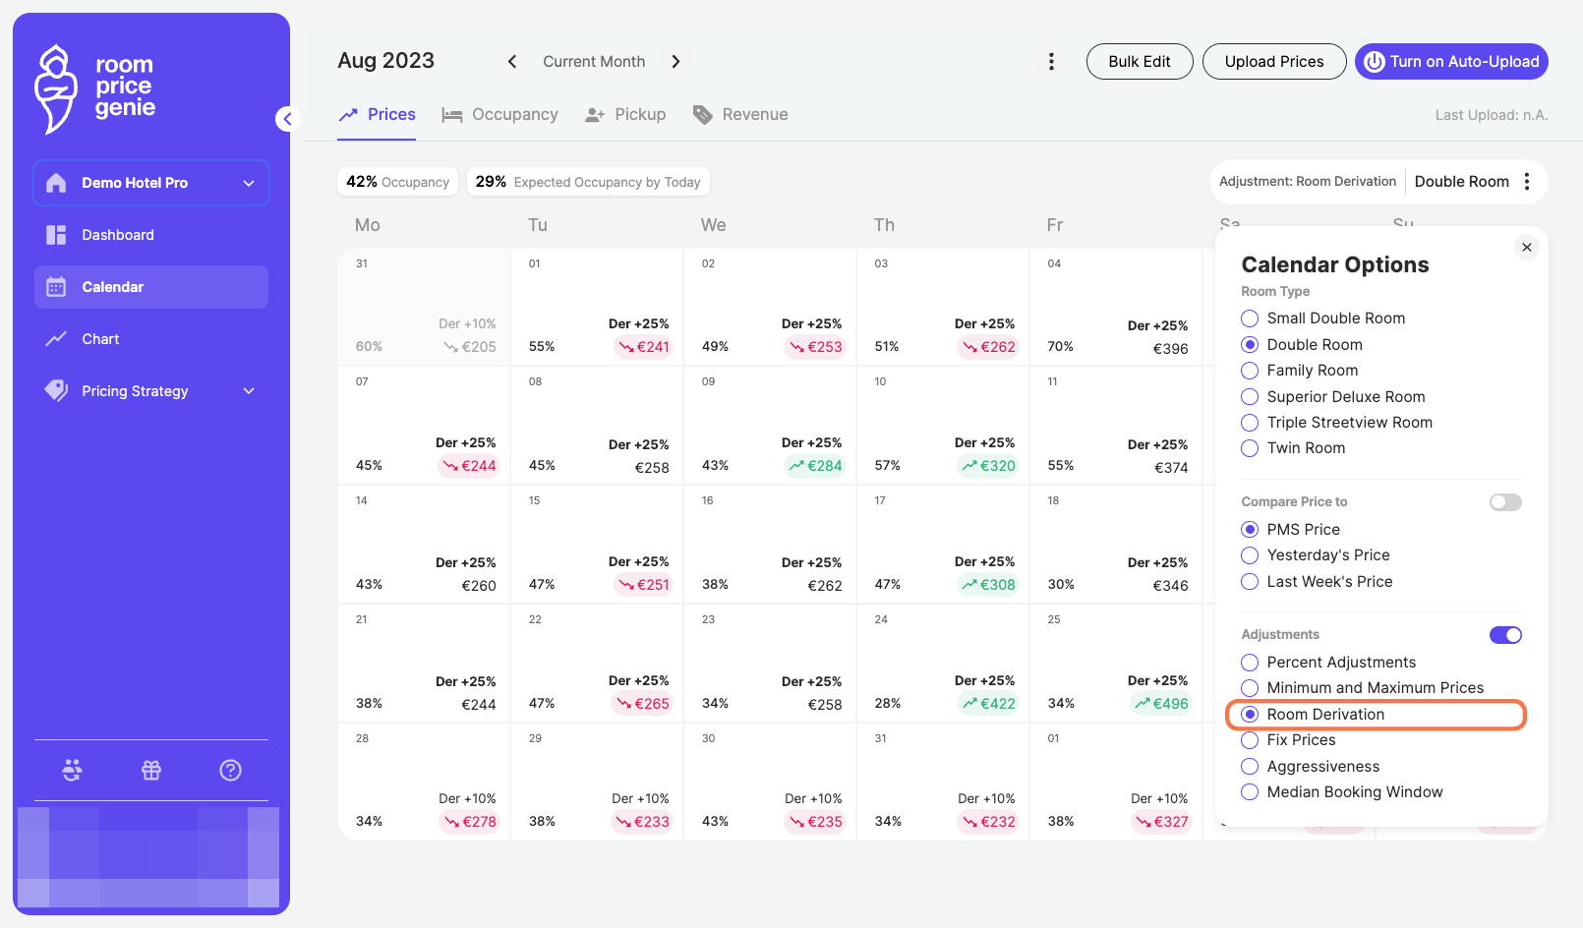Switch to the Prices tab

click(x=377, y=115)
